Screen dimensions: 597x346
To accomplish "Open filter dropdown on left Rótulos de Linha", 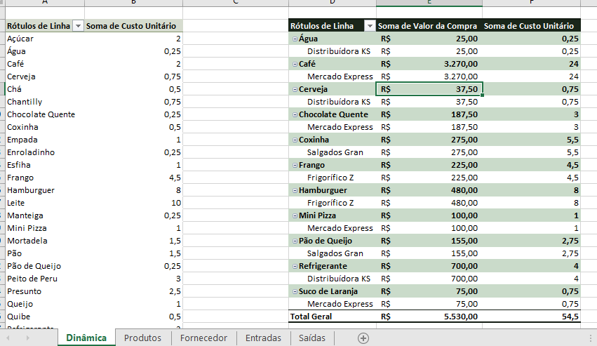I will [78, 26].
